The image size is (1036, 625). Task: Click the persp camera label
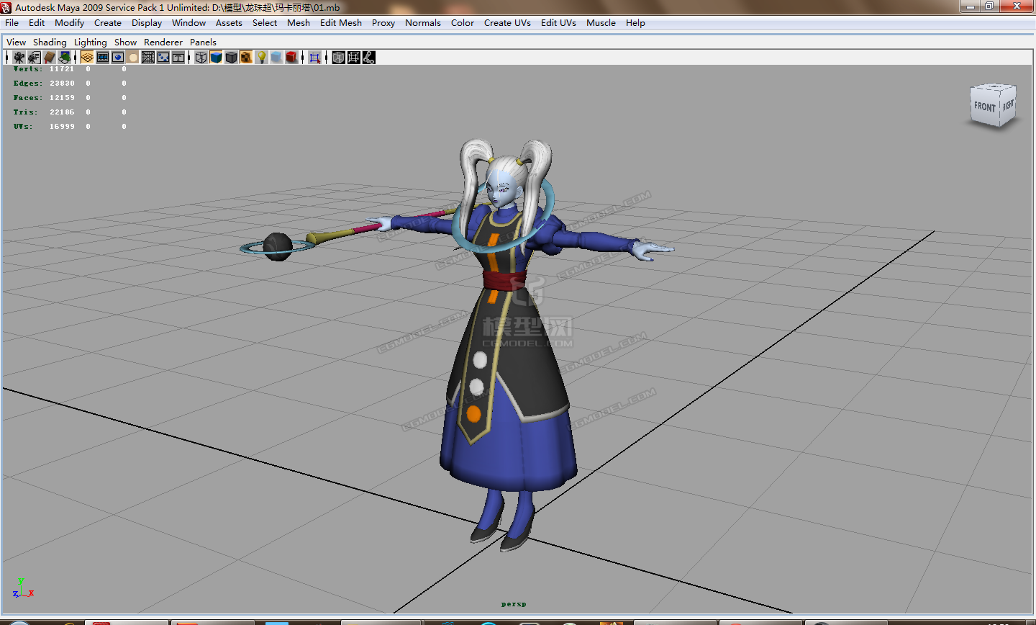point(514,604)
